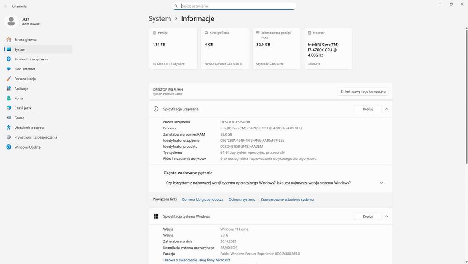Click the USER account avatar

point(11,22)
